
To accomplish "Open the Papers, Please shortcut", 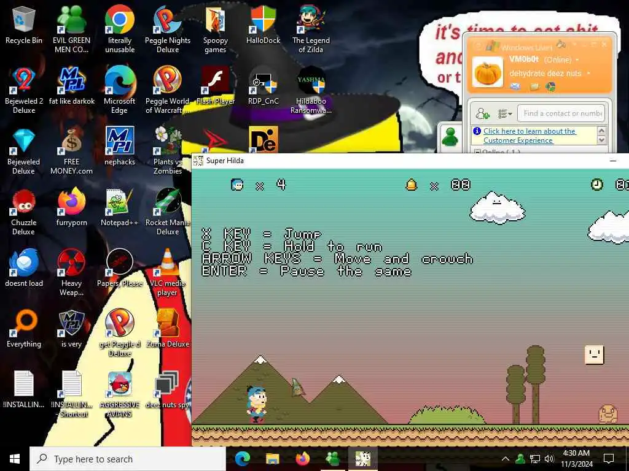I will [x=120, y=269].
